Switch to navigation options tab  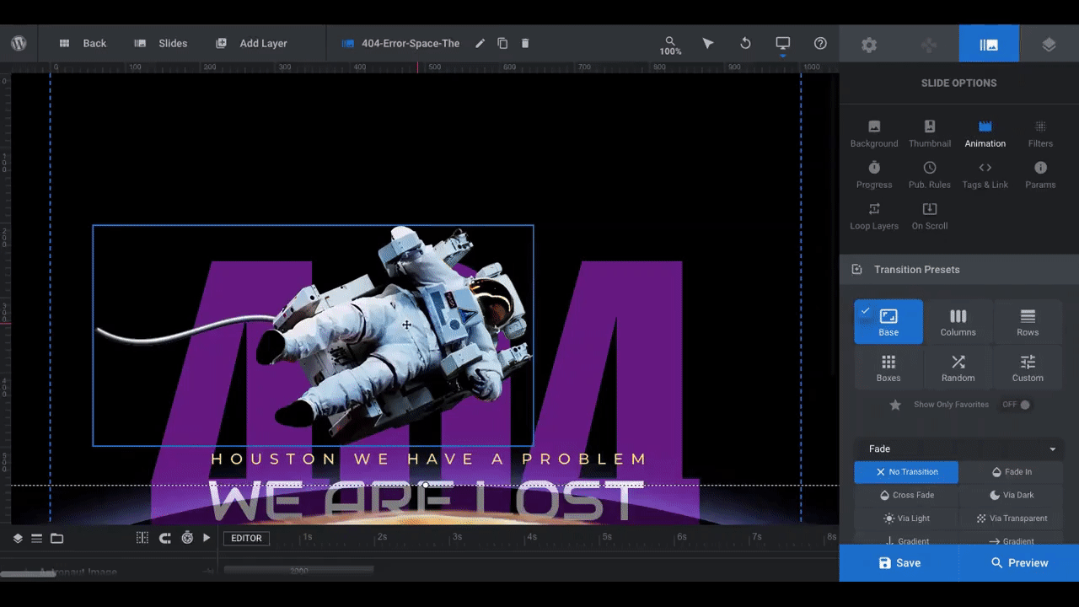click(929, 45)
